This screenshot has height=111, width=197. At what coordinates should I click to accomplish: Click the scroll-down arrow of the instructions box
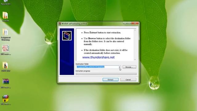[135, 60]
